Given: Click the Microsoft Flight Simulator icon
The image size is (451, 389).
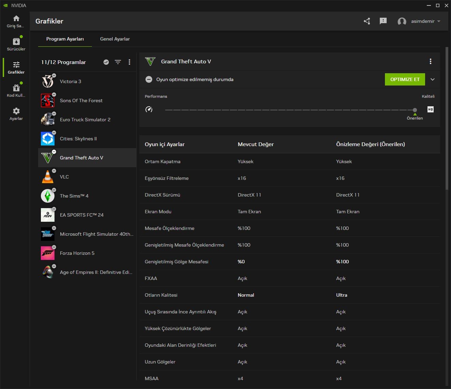Looking at the screenshot, I should 47,234.
